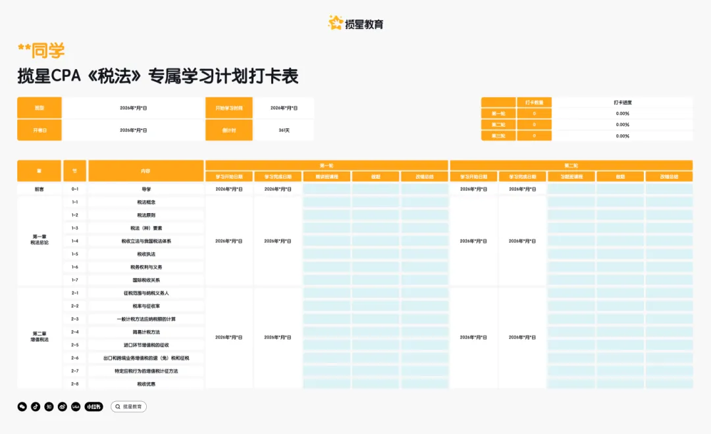
Task: Click the 小红书 icon
Action: (x=94, y=407)
